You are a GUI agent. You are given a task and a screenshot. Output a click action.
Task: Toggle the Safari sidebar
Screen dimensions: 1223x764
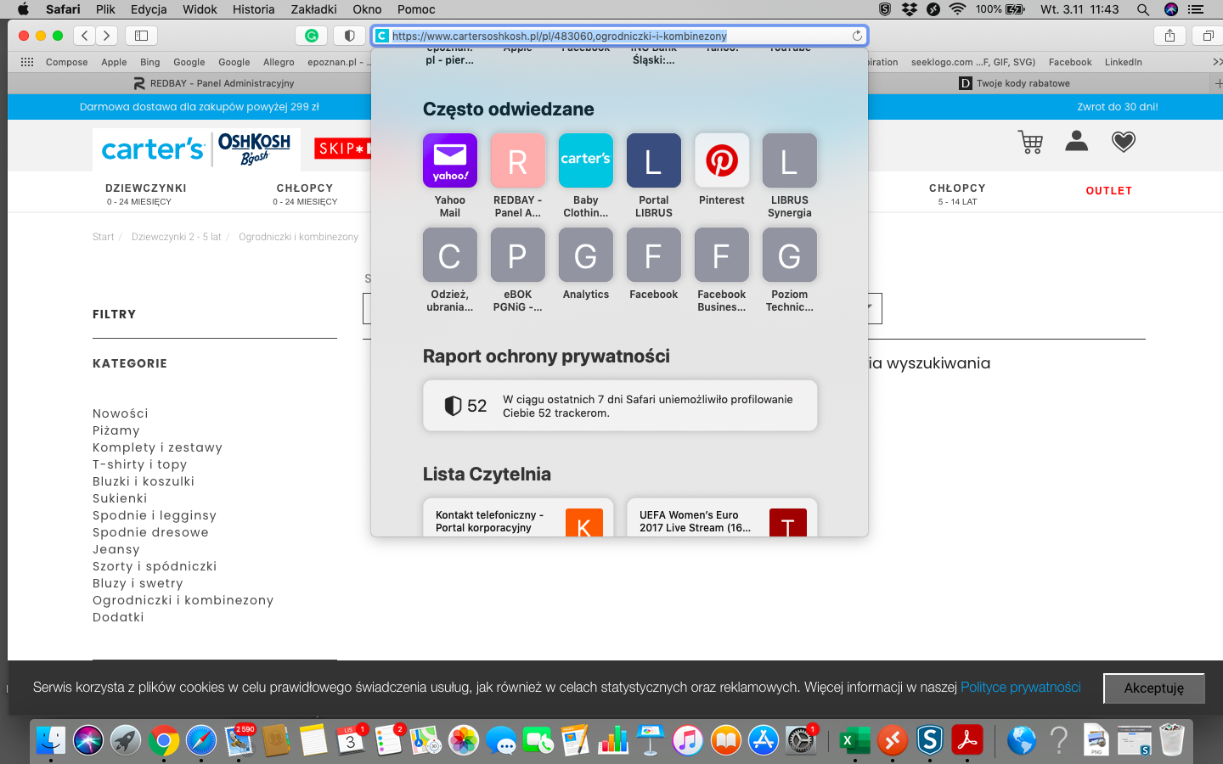142,36
